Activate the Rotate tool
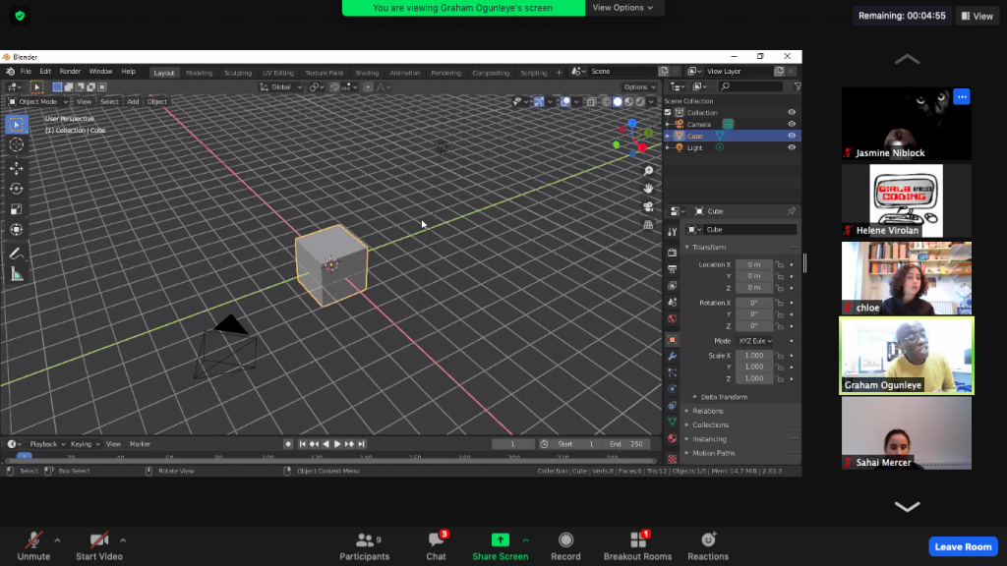This screenshot has width=1007, height=566. [x=16, y=189]
